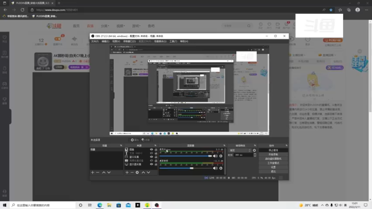Screen dimensions: 372x209
Task: Mute the 桌面音频 speaker icon
Action: [215, 168]
